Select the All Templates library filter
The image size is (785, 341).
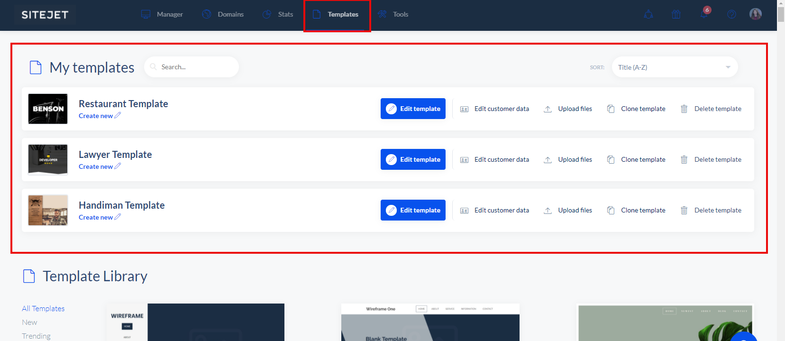(x=43, y=308)
